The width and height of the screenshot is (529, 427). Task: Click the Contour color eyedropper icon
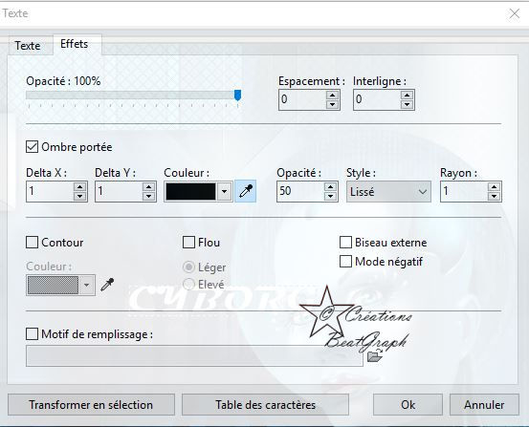coord(107,285)
